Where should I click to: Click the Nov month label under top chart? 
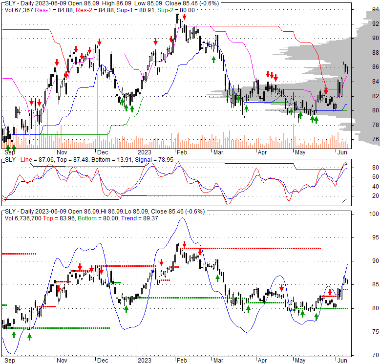[x=62, y=152]
